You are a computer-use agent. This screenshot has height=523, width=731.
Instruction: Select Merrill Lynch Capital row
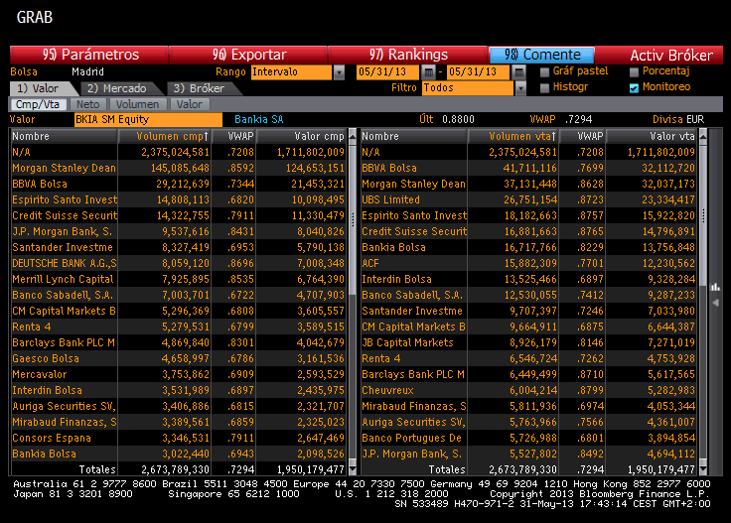click(179, 279)
